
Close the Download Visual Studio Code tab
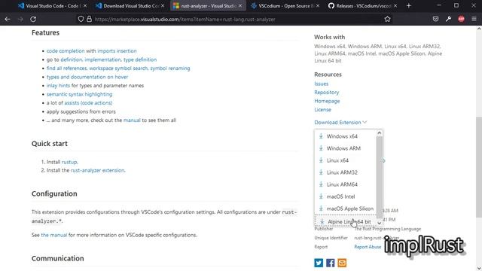(163, 5)
